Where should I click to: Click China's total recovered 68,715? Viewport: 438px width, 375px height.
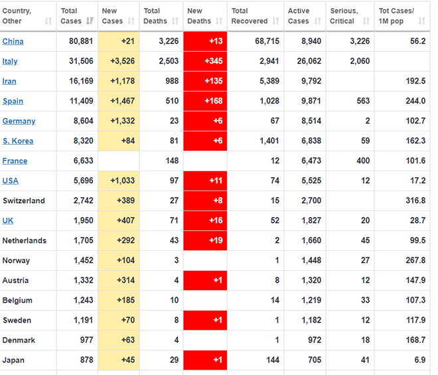click(x=267, y=41)
